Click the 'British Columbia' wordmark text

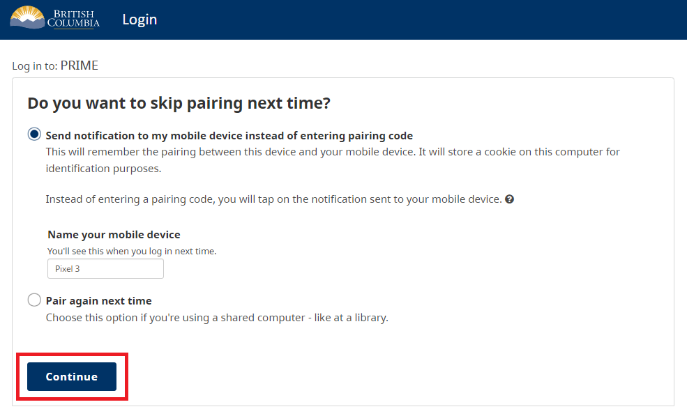click(x=74, y=18)
